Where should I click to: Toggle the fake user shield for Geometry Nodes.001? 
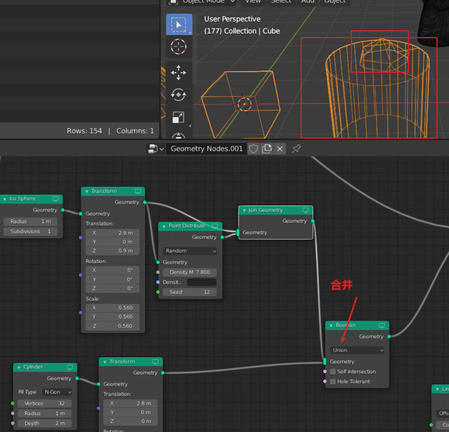[x=253, y=149]
